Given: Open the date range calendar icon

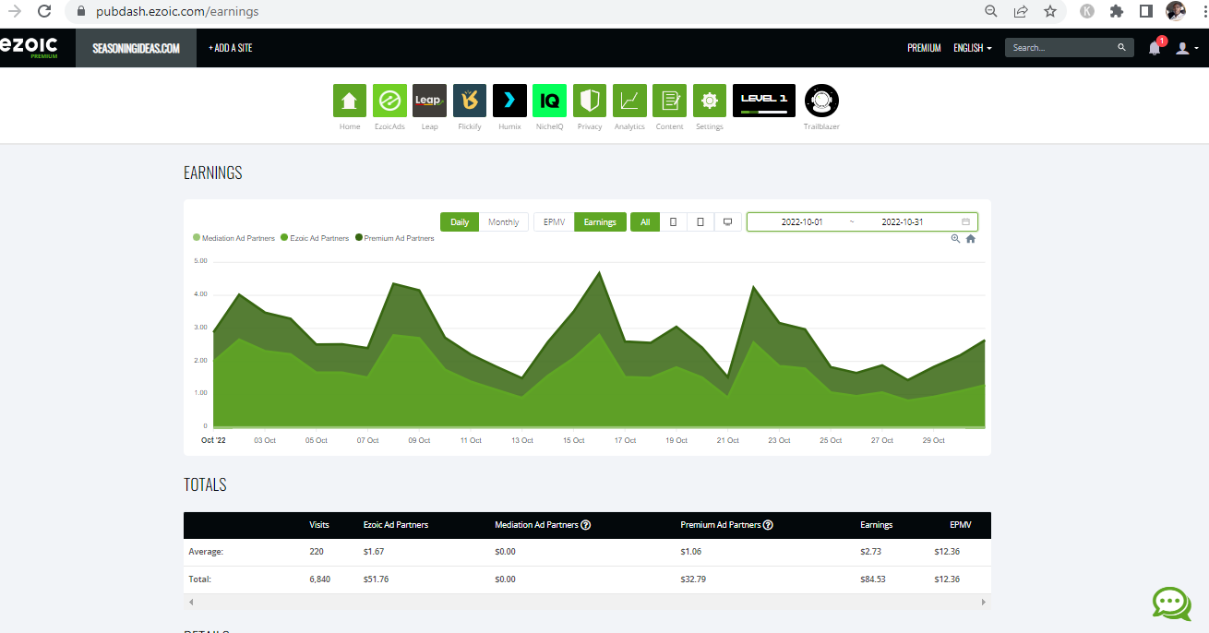Looking at the screenshot, I should point(966,222).
